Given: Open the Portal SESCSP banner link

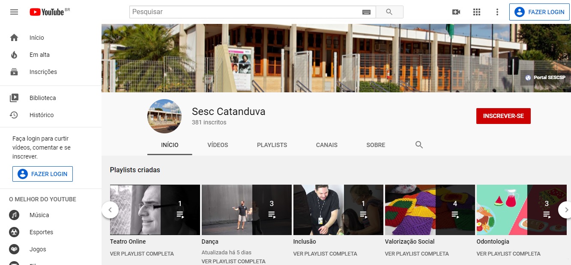Looking at the screenshot, I should click(545, 78).
